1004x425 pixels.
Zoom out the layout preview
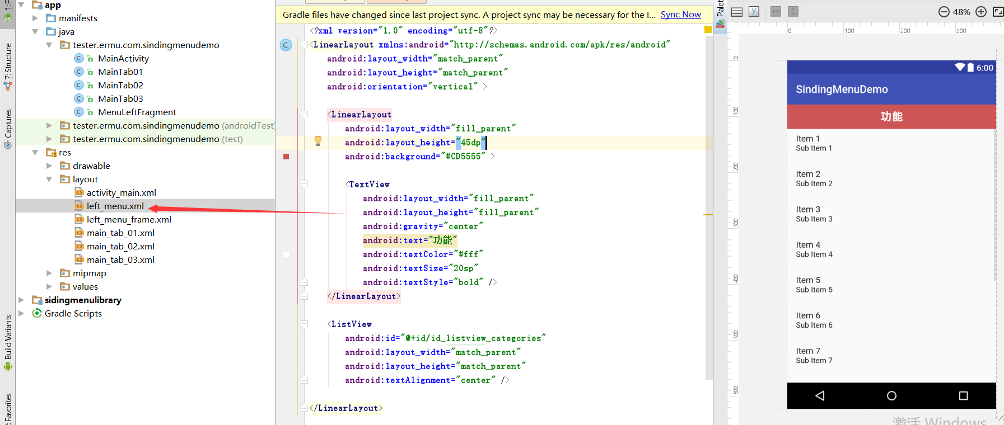[944, 12]
